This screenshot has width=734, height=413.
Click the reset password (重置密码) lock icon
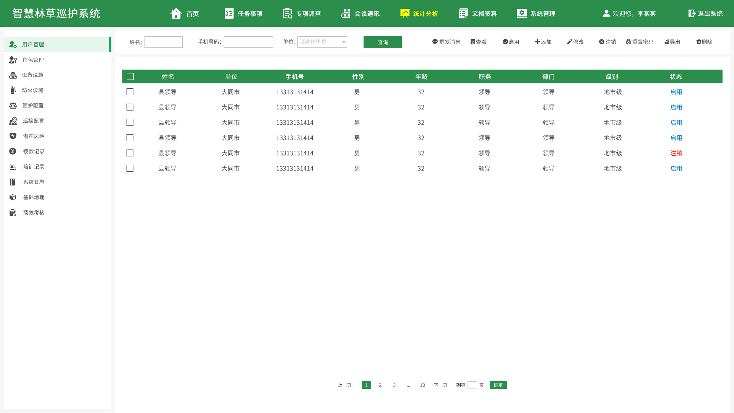[628, 42]
